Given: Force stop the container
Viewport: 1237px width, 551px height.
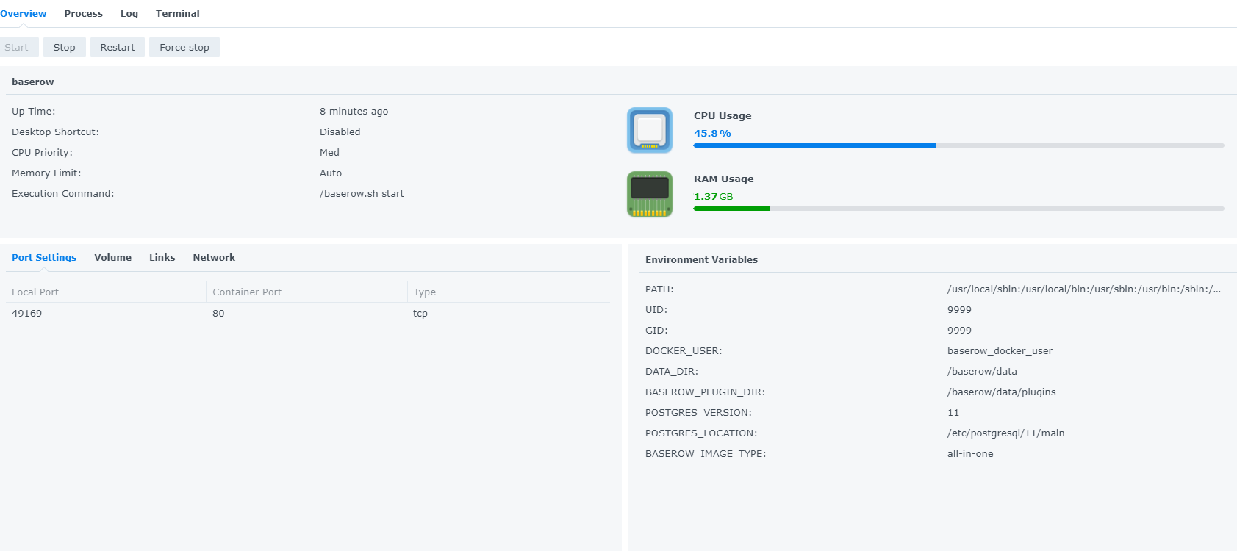Looking at the screenshot, I should click(x=184, y=47).
